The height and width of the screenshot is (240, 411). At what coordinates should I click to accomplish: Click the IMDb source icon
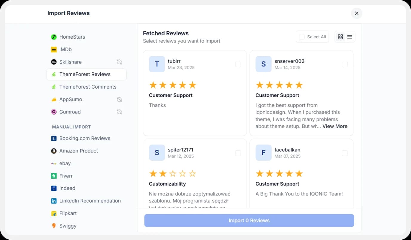point(54,49)
